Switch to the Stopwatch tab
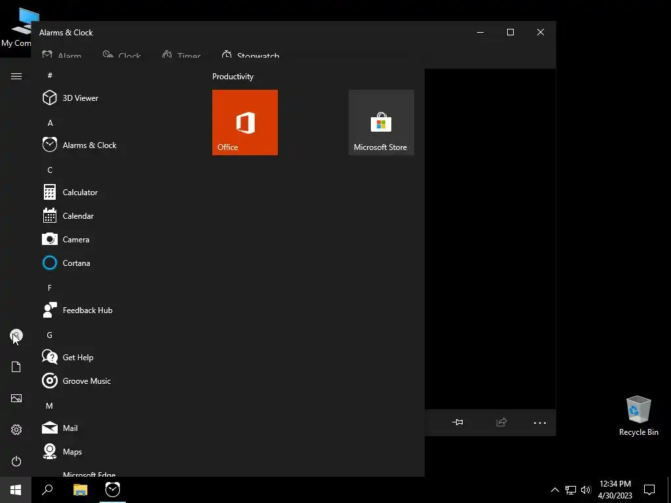 point(250,55)
